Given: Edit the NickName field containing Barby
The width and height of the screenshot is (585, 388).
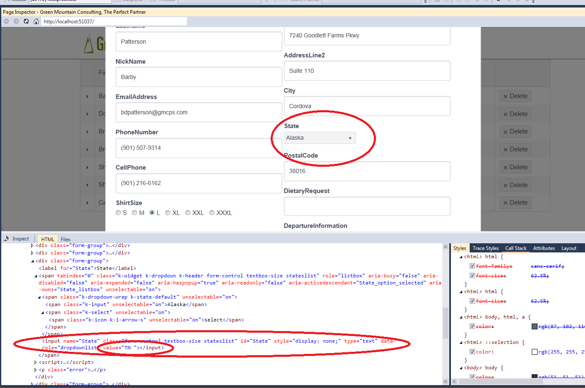Looking at the screenshot, I should point(199,77).
